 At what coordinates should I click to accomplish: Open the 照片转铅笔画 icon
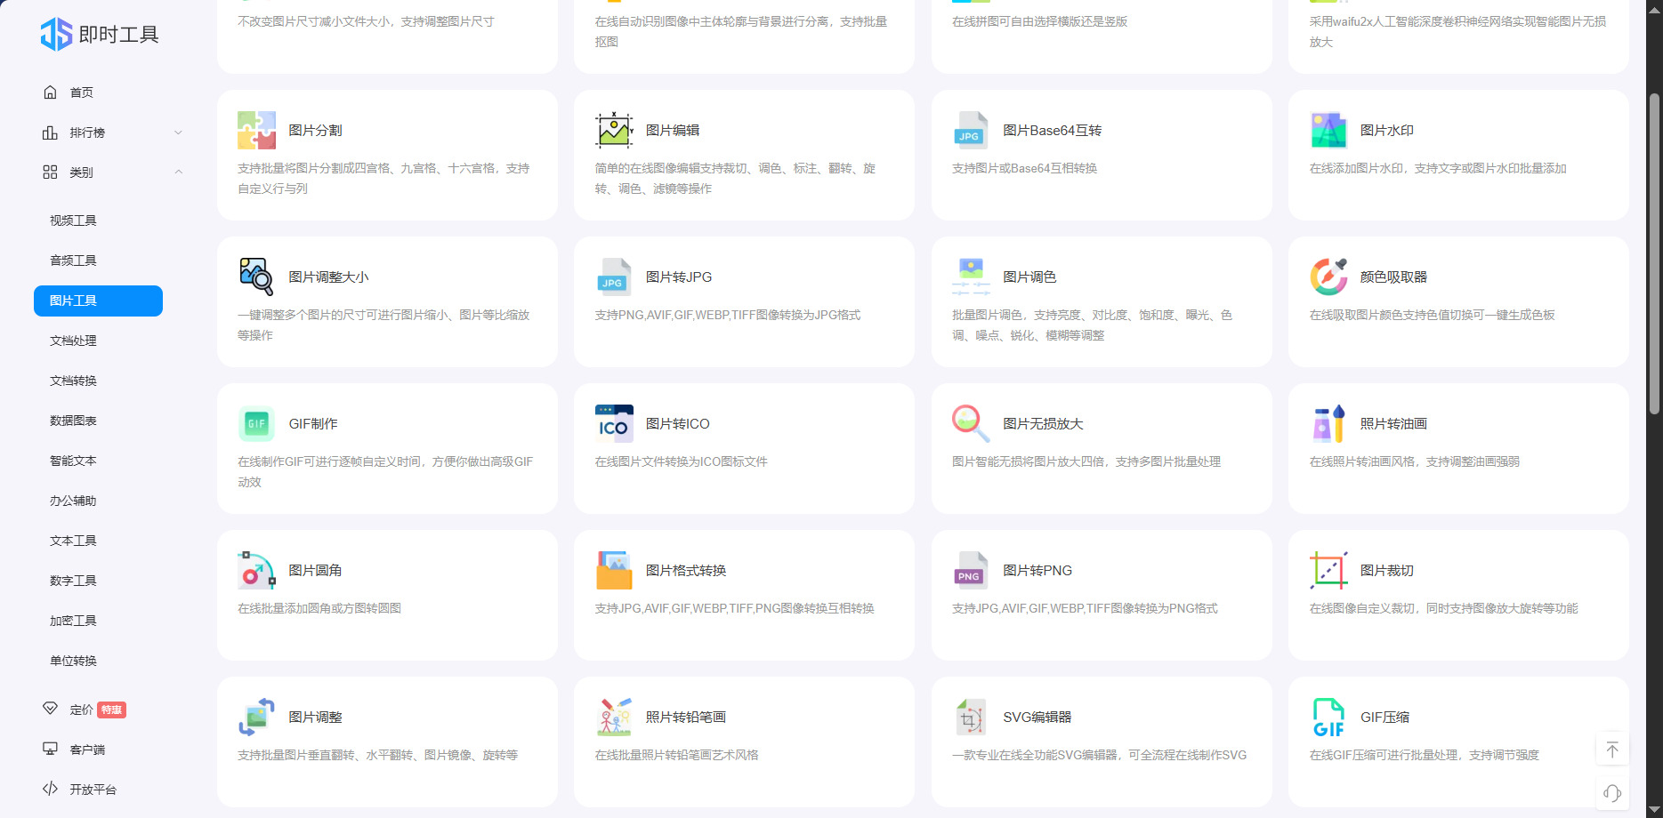[614, 718]
